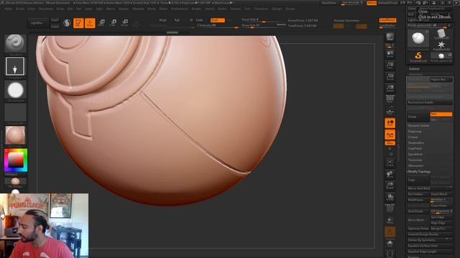Toggle the orange Smt button next to Divide
The image size is (460, 258).
(441, 114)
